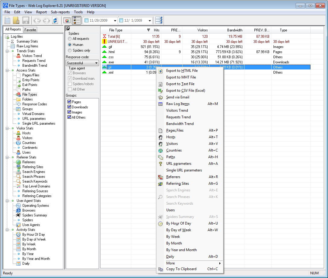
Task: Click the Browsers icon in report tree
Action: pyautogui.click(x=18, y=210)
